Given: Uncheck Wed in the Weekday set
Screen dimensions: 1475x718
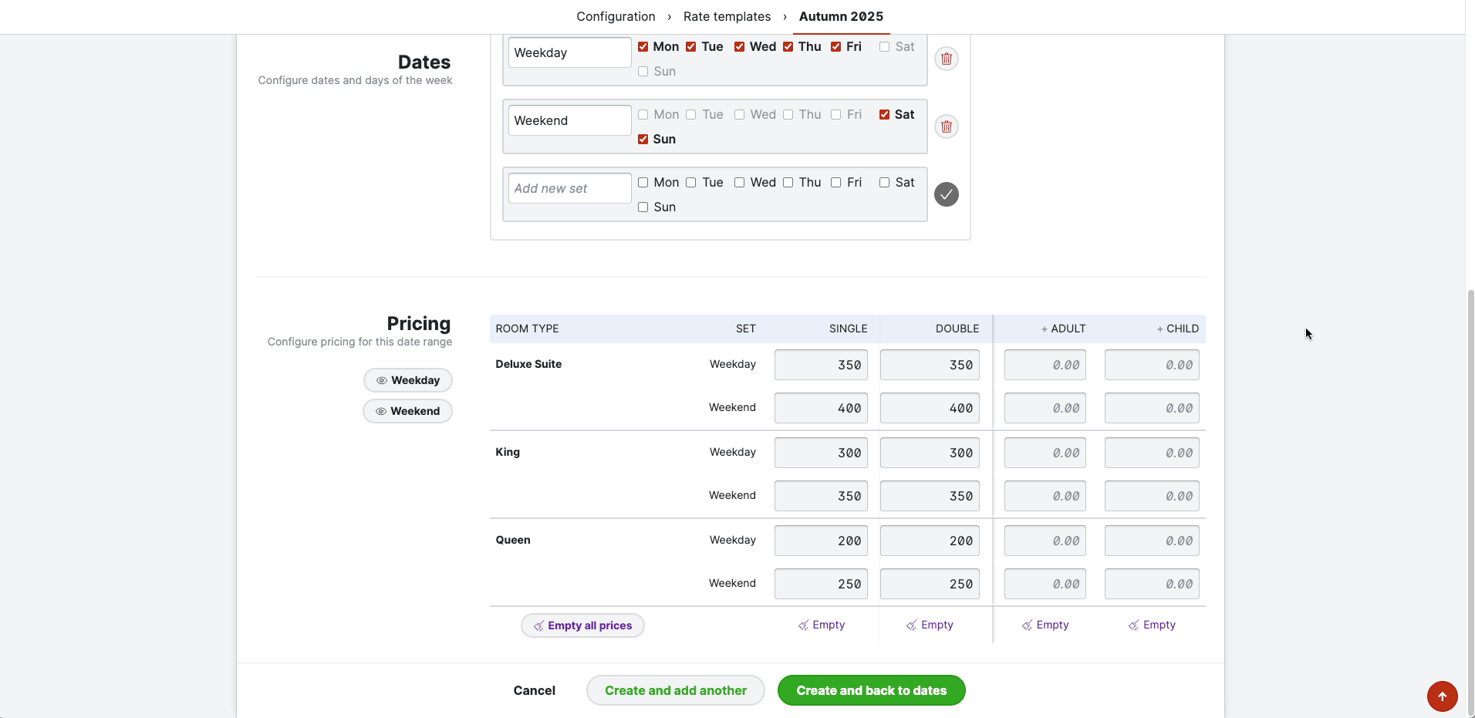Looking at the screenshot, I should pos(740,47).
